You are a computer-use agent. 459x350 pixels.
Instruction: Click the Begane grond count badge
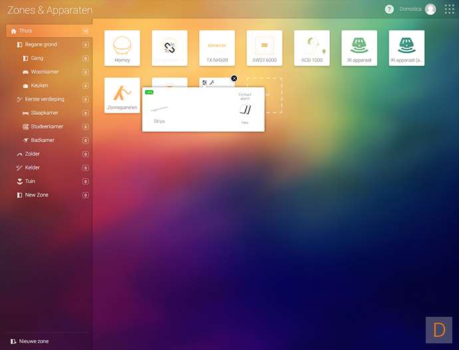tap(85, 44)
